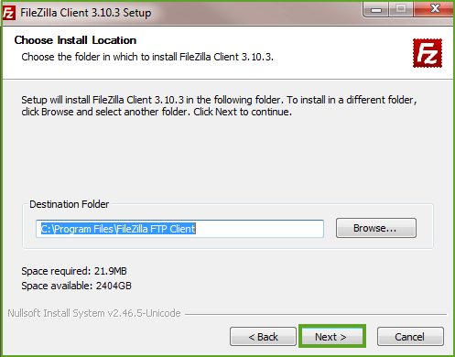This screenshot has height=357, width=455.
Task: Close the setup window with the X
Action: (x=434, y=9)
